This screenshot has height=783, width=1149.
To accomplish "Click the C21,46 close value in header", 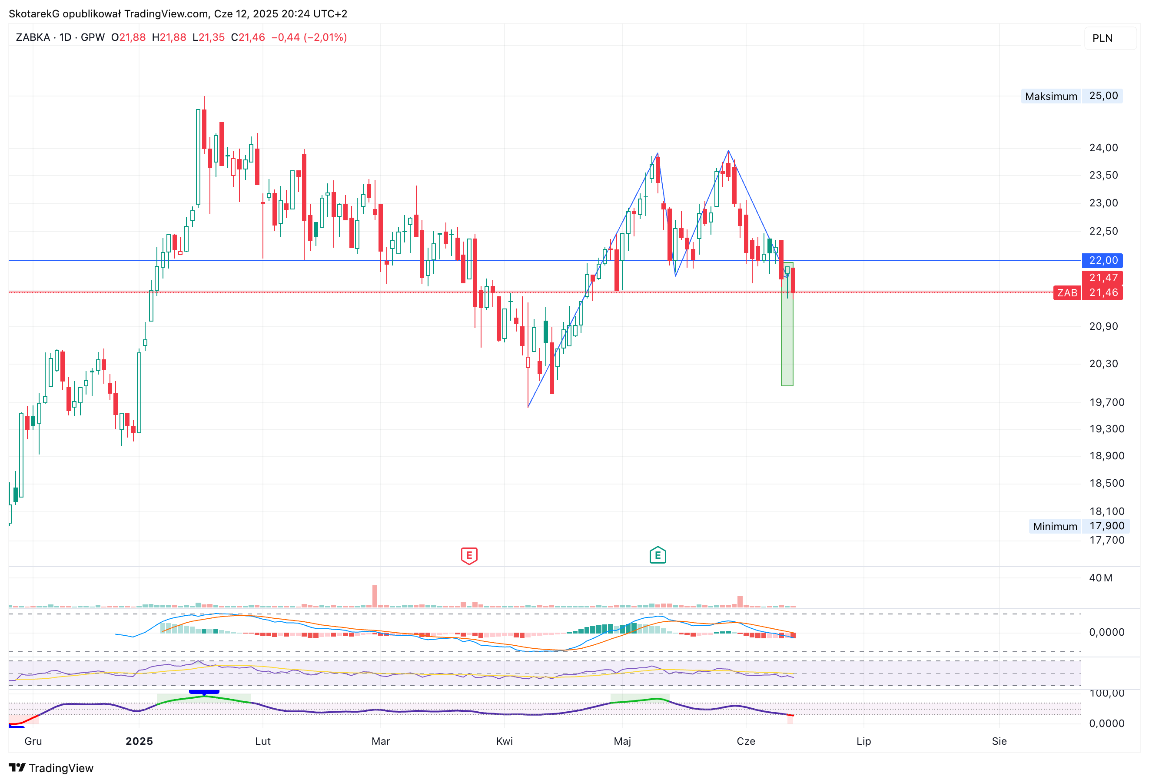I will click(x=248, y=37).
